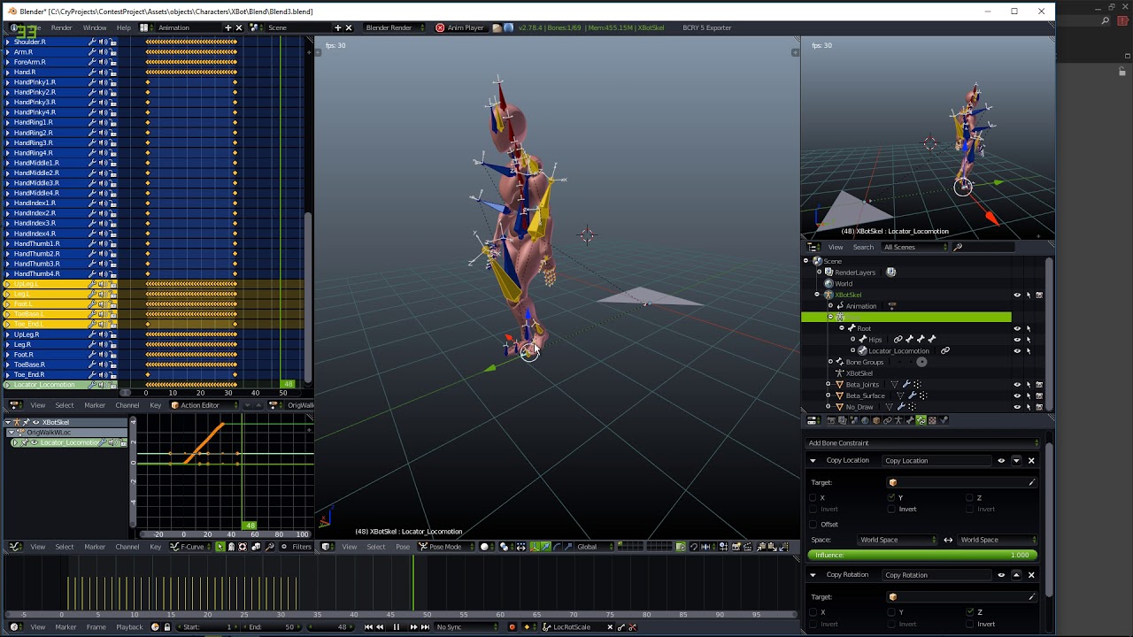The image size is (1133, 637).
Task: Check the Offset option in Copy Location
Action: tap(813, 525)
